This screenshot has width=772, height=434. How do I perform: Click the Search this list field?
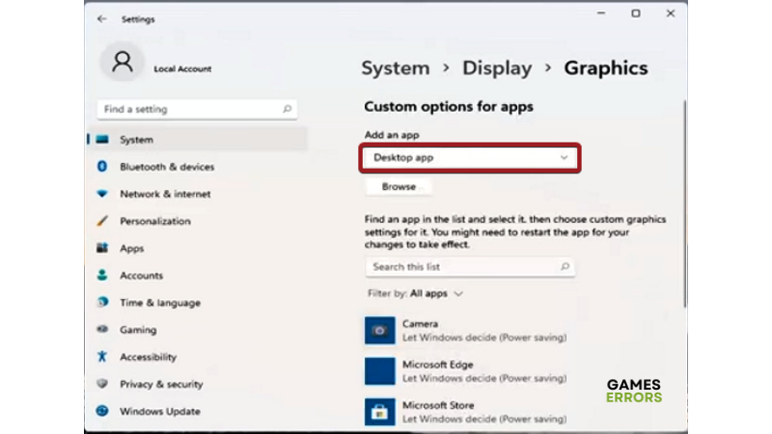pyautogui.click(x=470, y=266)
